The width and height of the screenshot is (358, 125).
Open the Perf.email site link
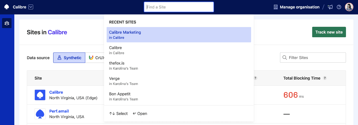coord(59,111)
